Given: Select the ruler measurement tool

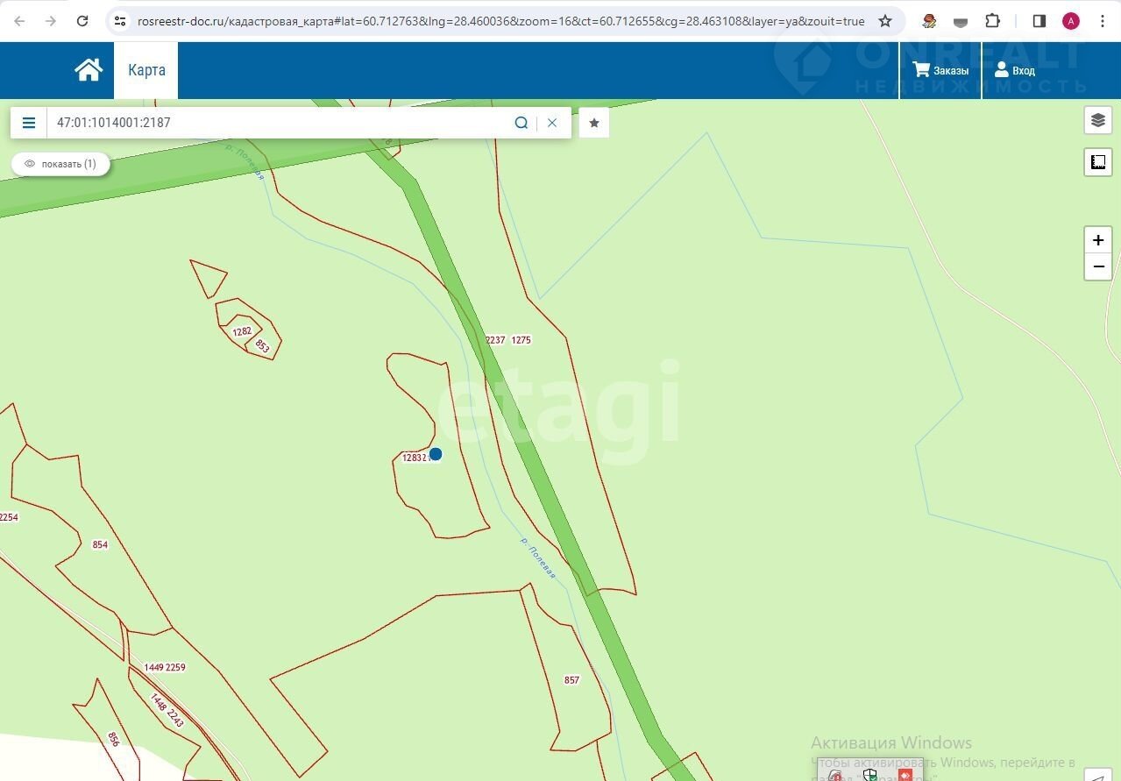Looking at the screenshot, I should click(1097, 162).
